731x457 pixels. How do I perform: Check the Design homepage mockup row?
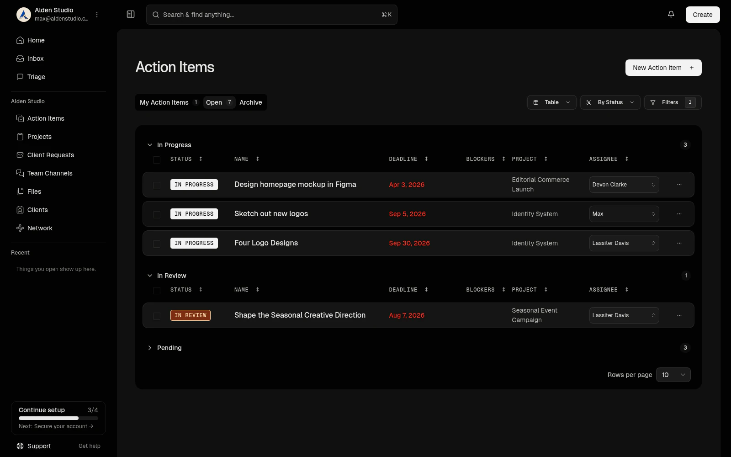[x=157, y=186]
